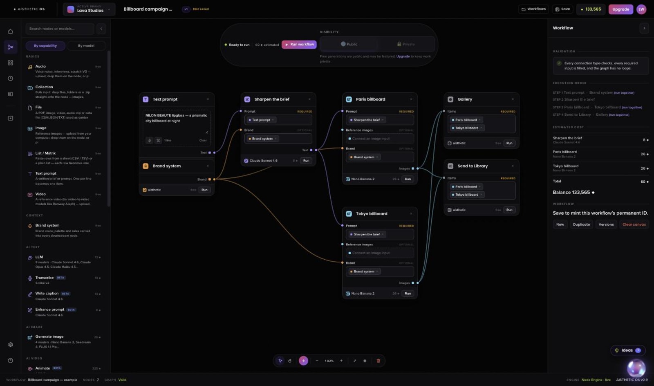Screen dimensions: 654x386
Task: Open the Workflows button in header
Action: click(x=533, y=9)
